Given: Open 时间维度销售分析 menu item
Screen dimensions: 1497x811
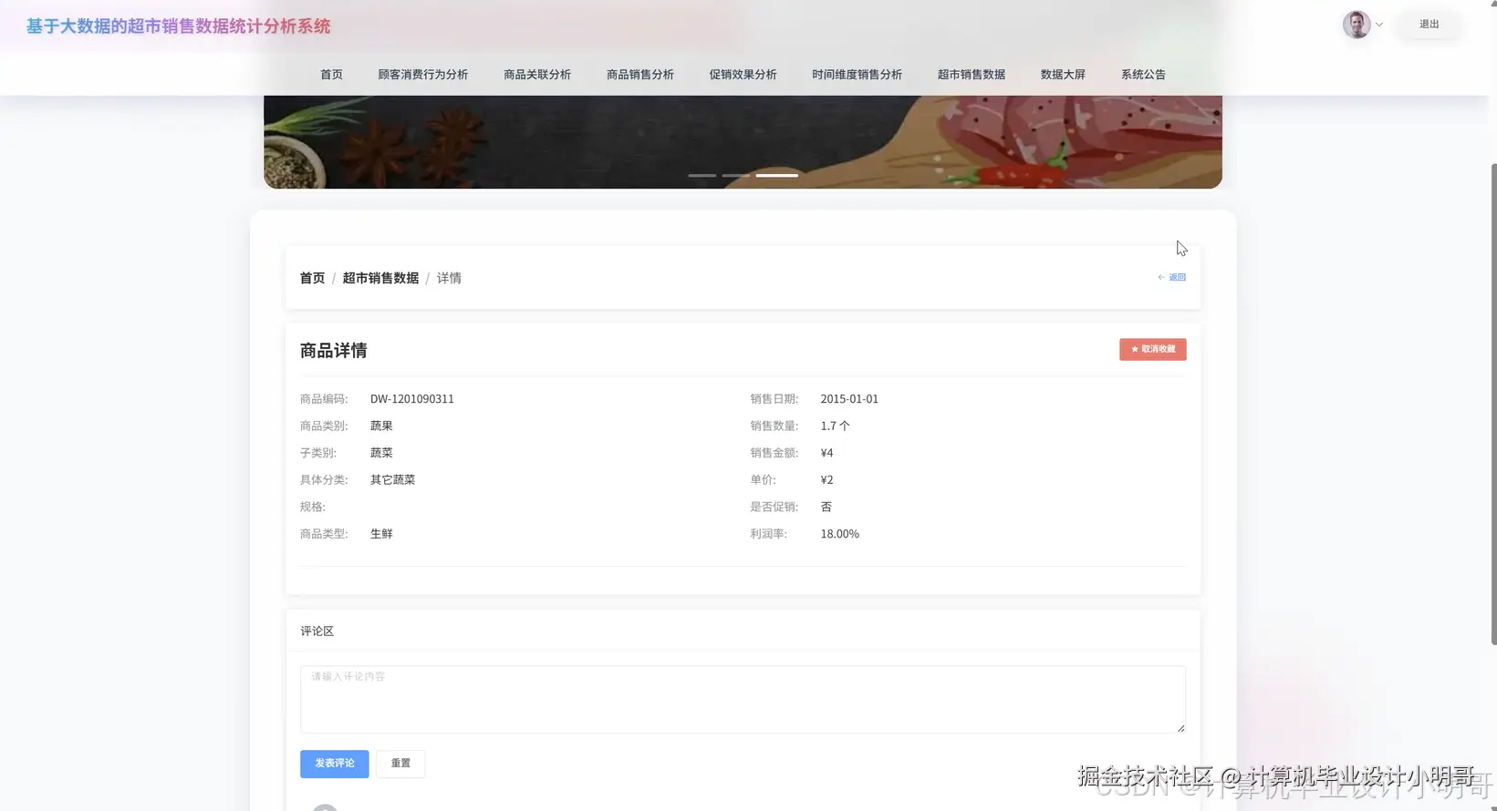Looking at the screenshot, I should coord(857,75).
